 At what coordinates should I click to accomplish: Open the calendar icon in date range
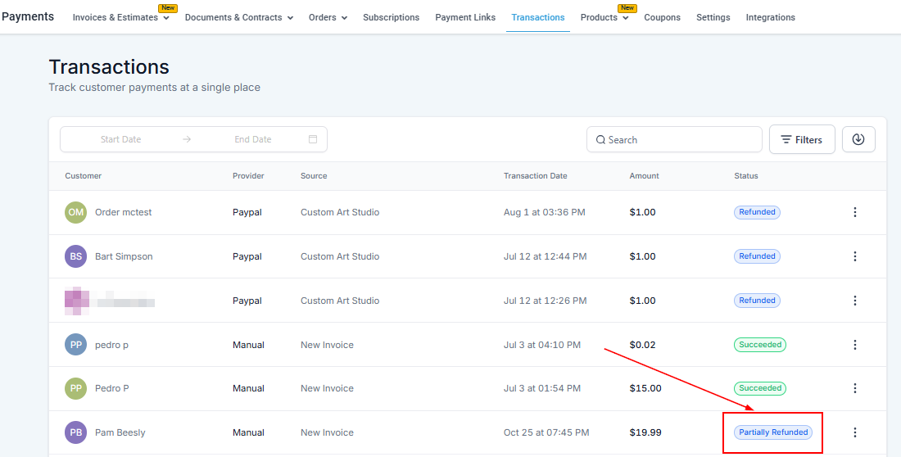click(313, 139)
